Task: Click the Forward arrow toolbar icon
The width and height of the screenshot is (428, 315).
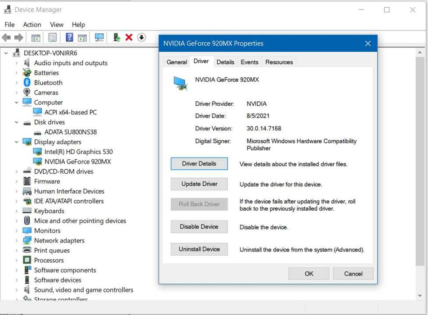Action: 18,37
